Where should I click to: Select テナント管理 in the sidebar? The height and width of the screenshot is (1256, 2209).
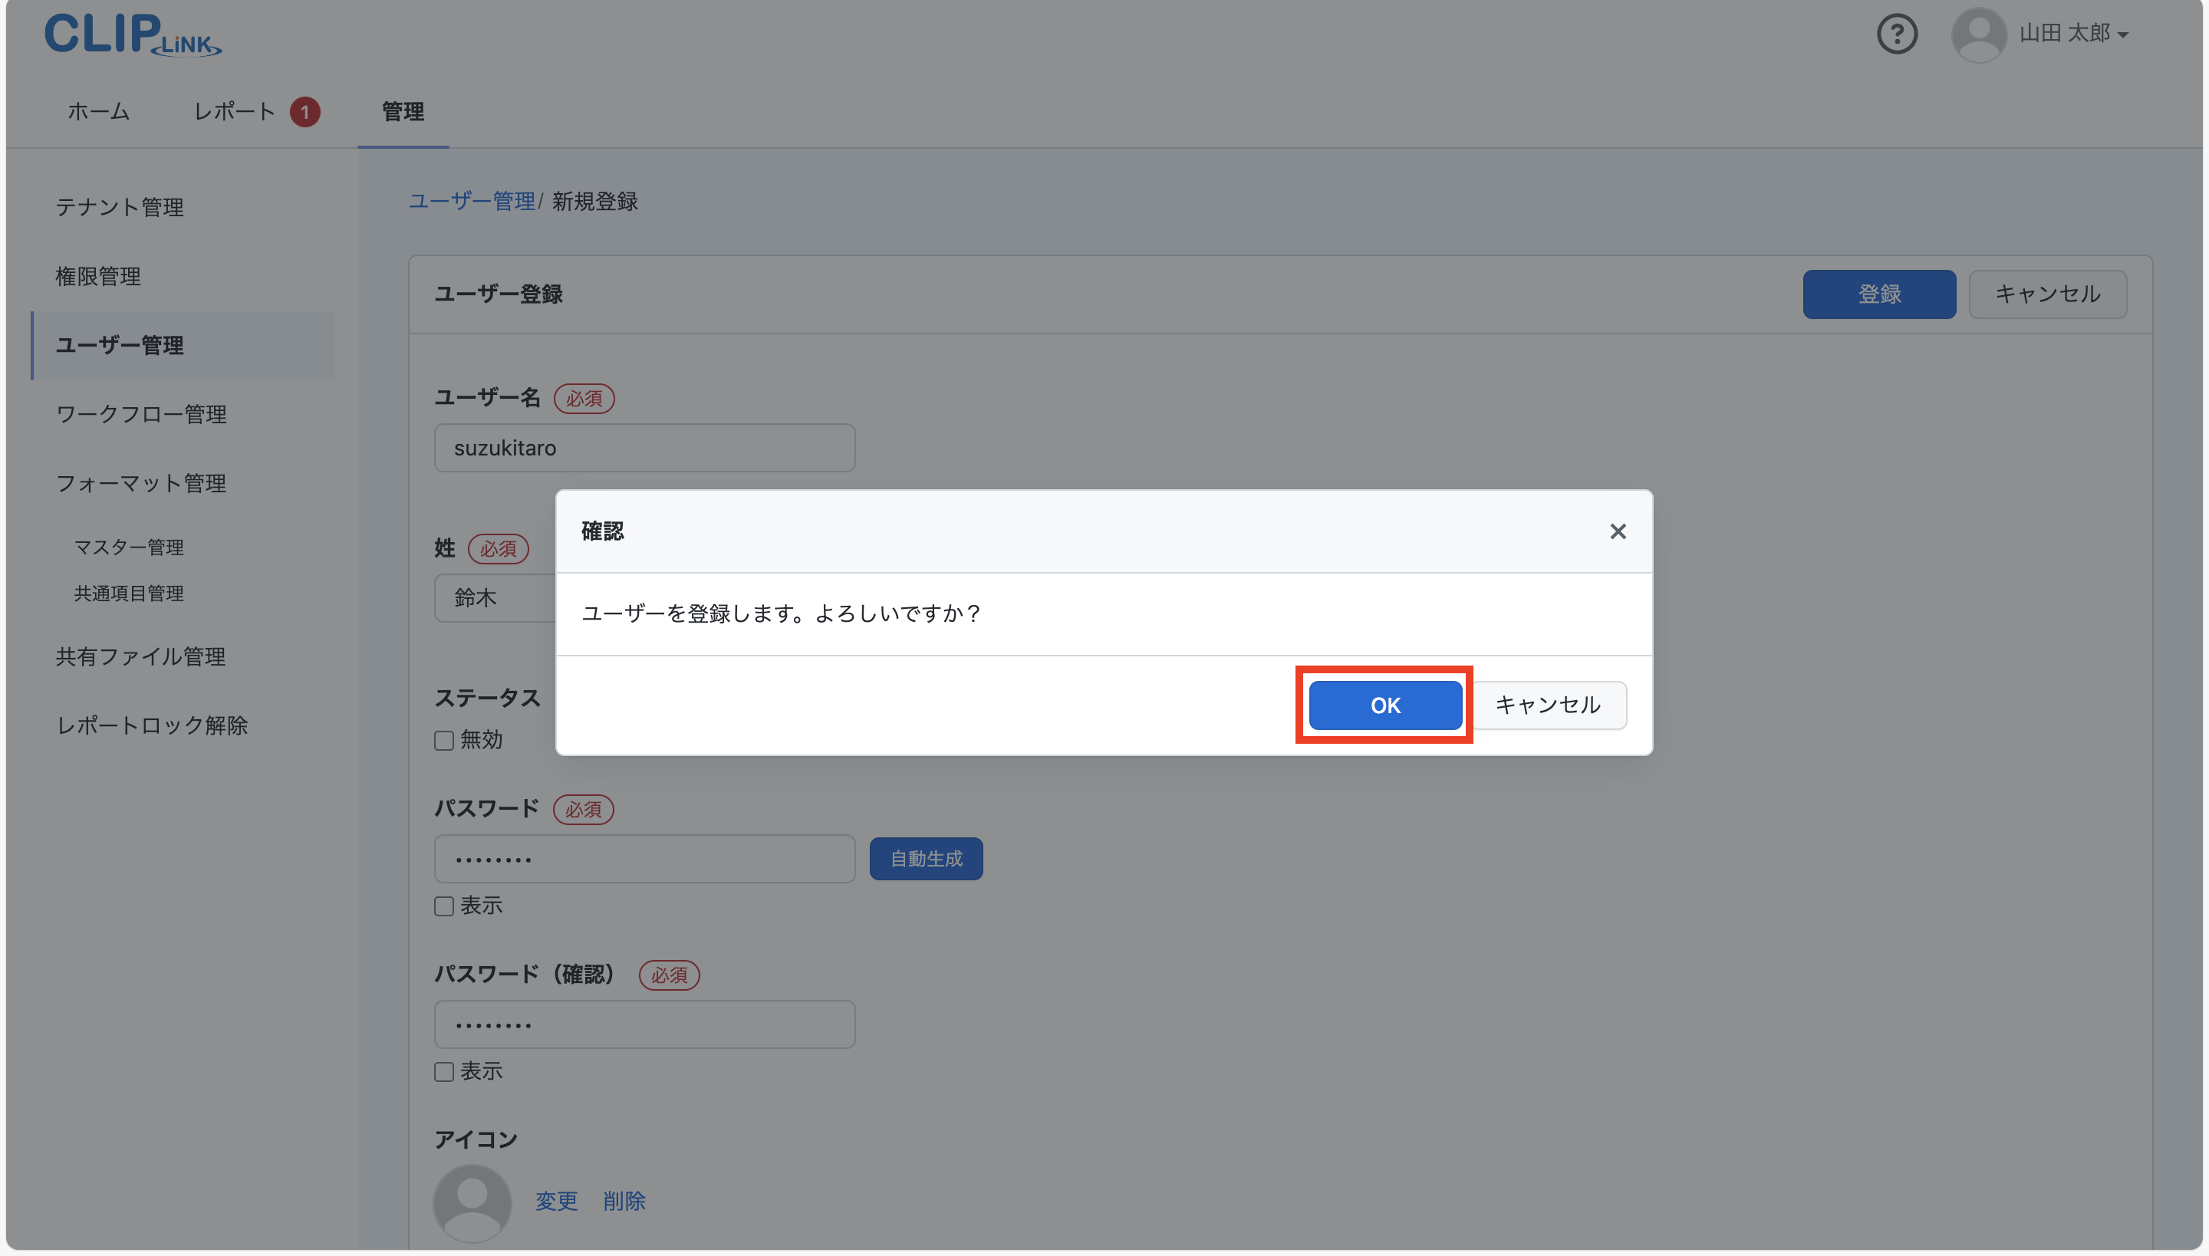coord(119,207)
